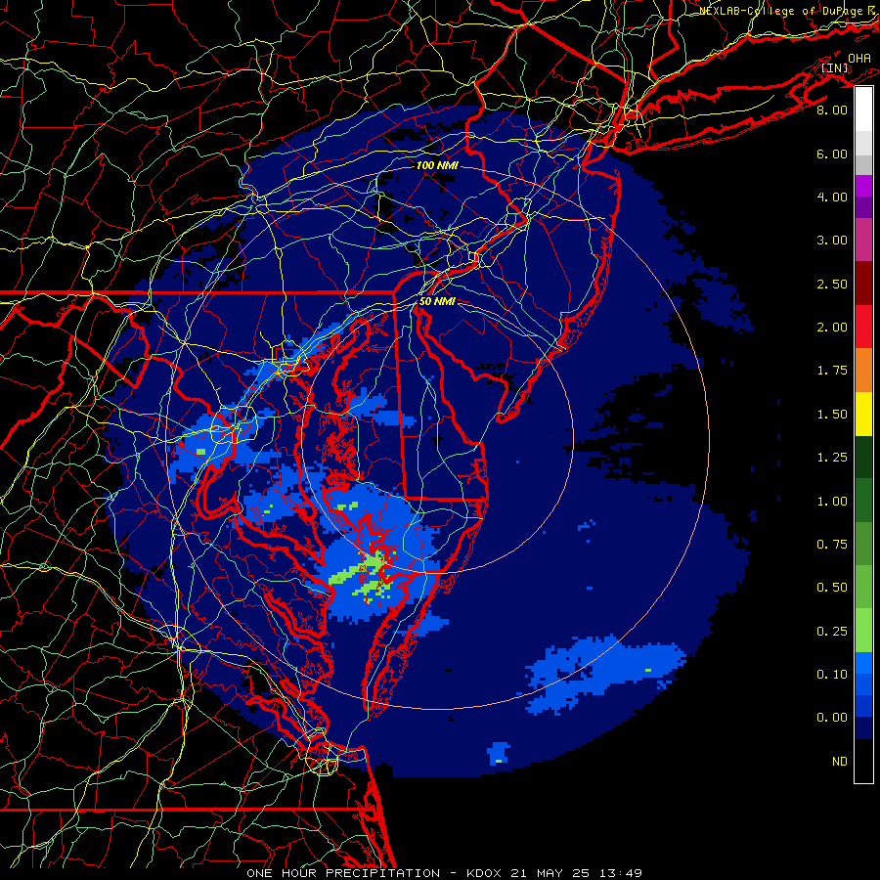Image resolution: width=880 pixels, height=880 pixels.
Task: Click the 2.00 legend value
Action: pyautogui.click(x=832, y=328)
